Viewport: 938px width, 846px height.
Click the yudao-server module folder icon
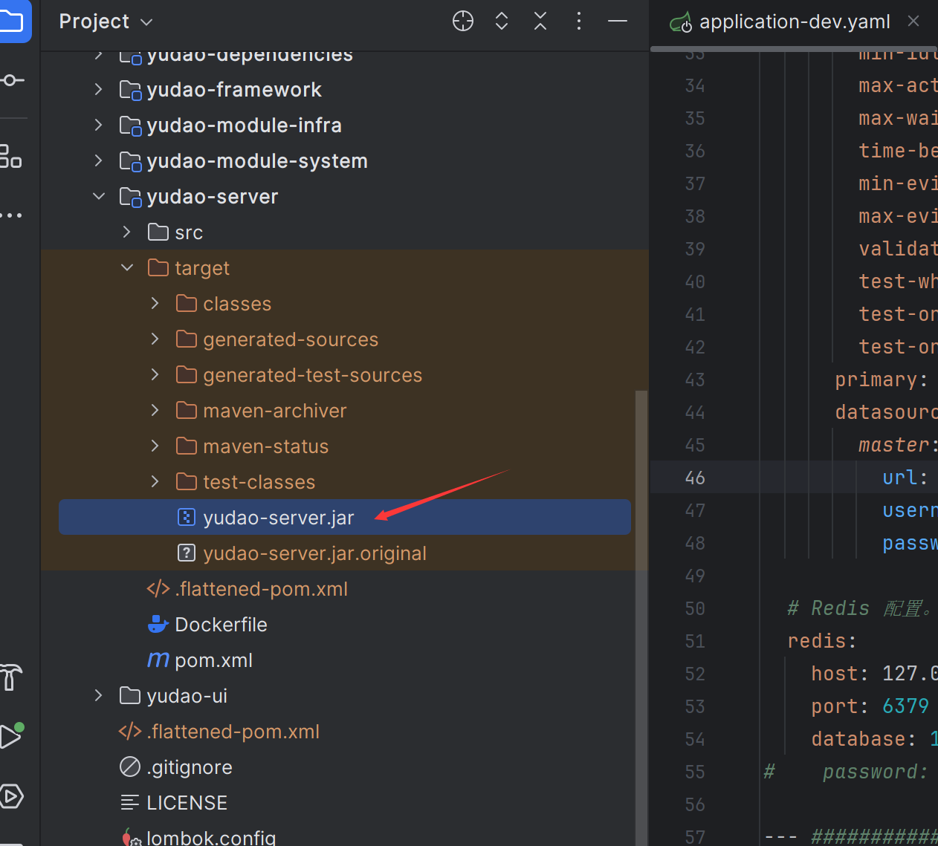click(131, 197)
